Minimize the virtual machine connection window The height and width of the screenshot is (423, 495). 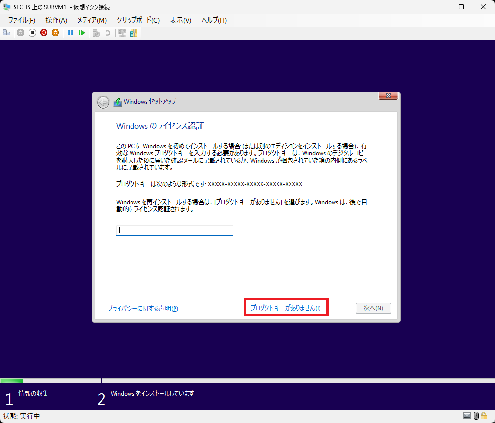click(439, 7)
